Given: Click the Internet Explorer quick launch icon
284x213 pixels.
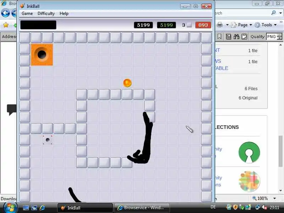Looking at the screenshot, I should point(42,208).
